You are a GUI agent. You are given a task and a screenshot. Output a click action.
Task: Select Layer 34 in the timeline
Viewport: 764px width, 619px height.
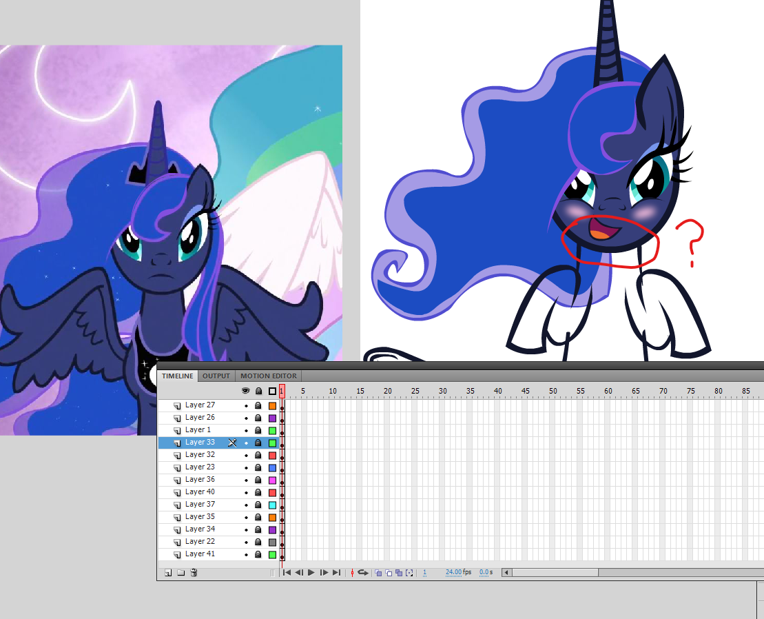tap(200, 529)
